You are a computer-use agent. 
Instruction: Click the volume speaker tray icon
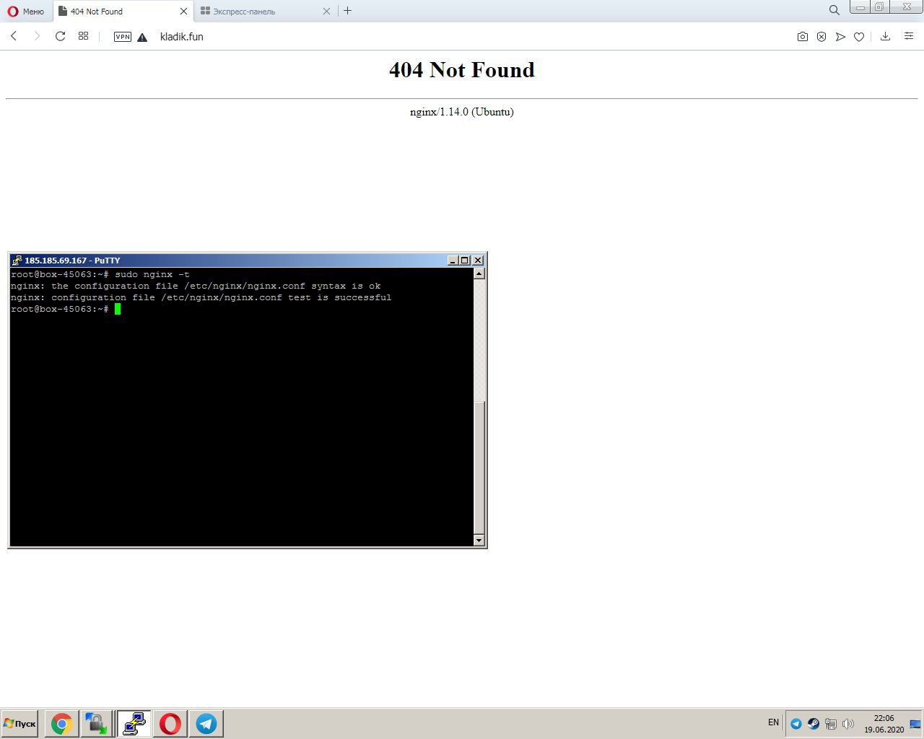tap(848, 724)
